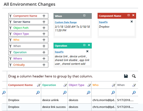Open the Operation column filter dropdown

(65, 85)
